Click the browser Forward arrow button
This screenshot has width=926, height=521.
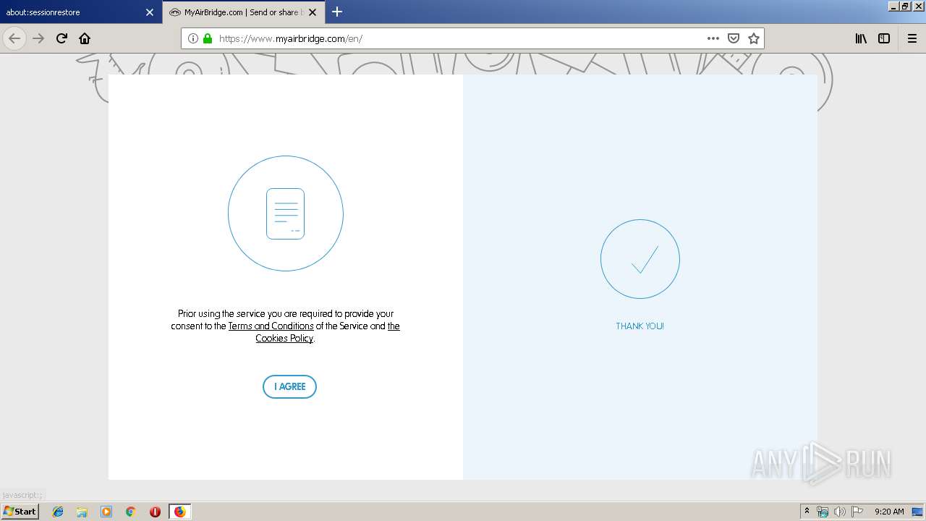[38, 38]
